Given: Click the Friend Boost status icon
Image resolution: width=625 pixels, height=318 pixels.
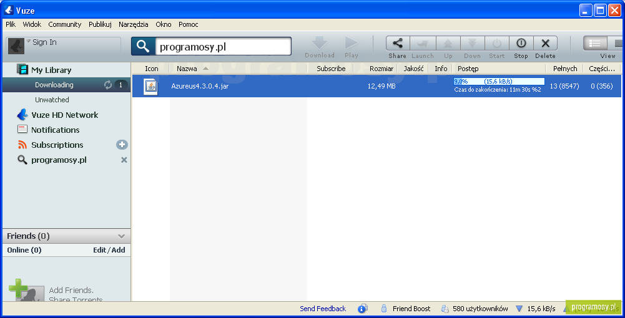Looking at the screenshot, I should click(x=384, y=309).
